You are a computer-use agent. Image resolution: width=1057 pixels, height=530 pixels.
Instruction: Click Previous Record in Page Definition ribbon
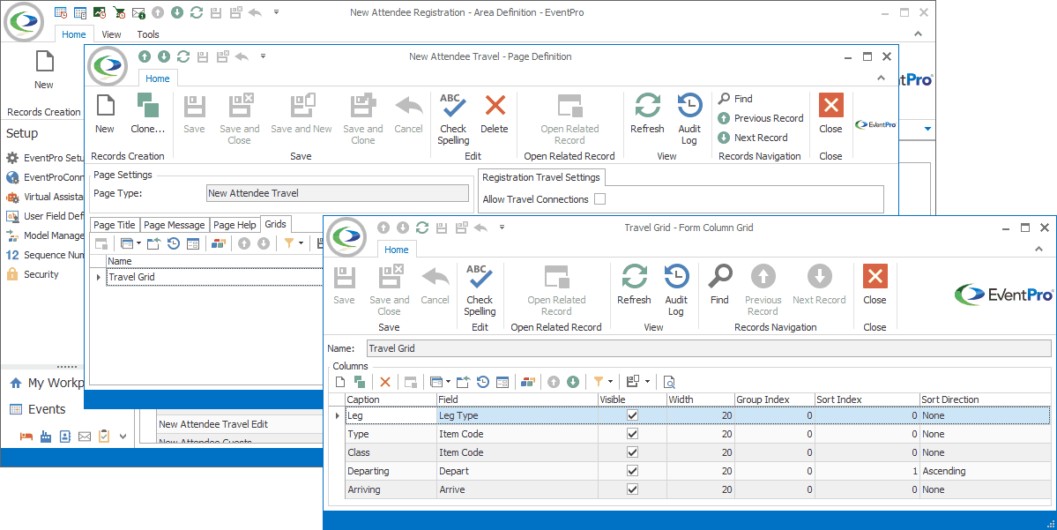pos(761,118)
